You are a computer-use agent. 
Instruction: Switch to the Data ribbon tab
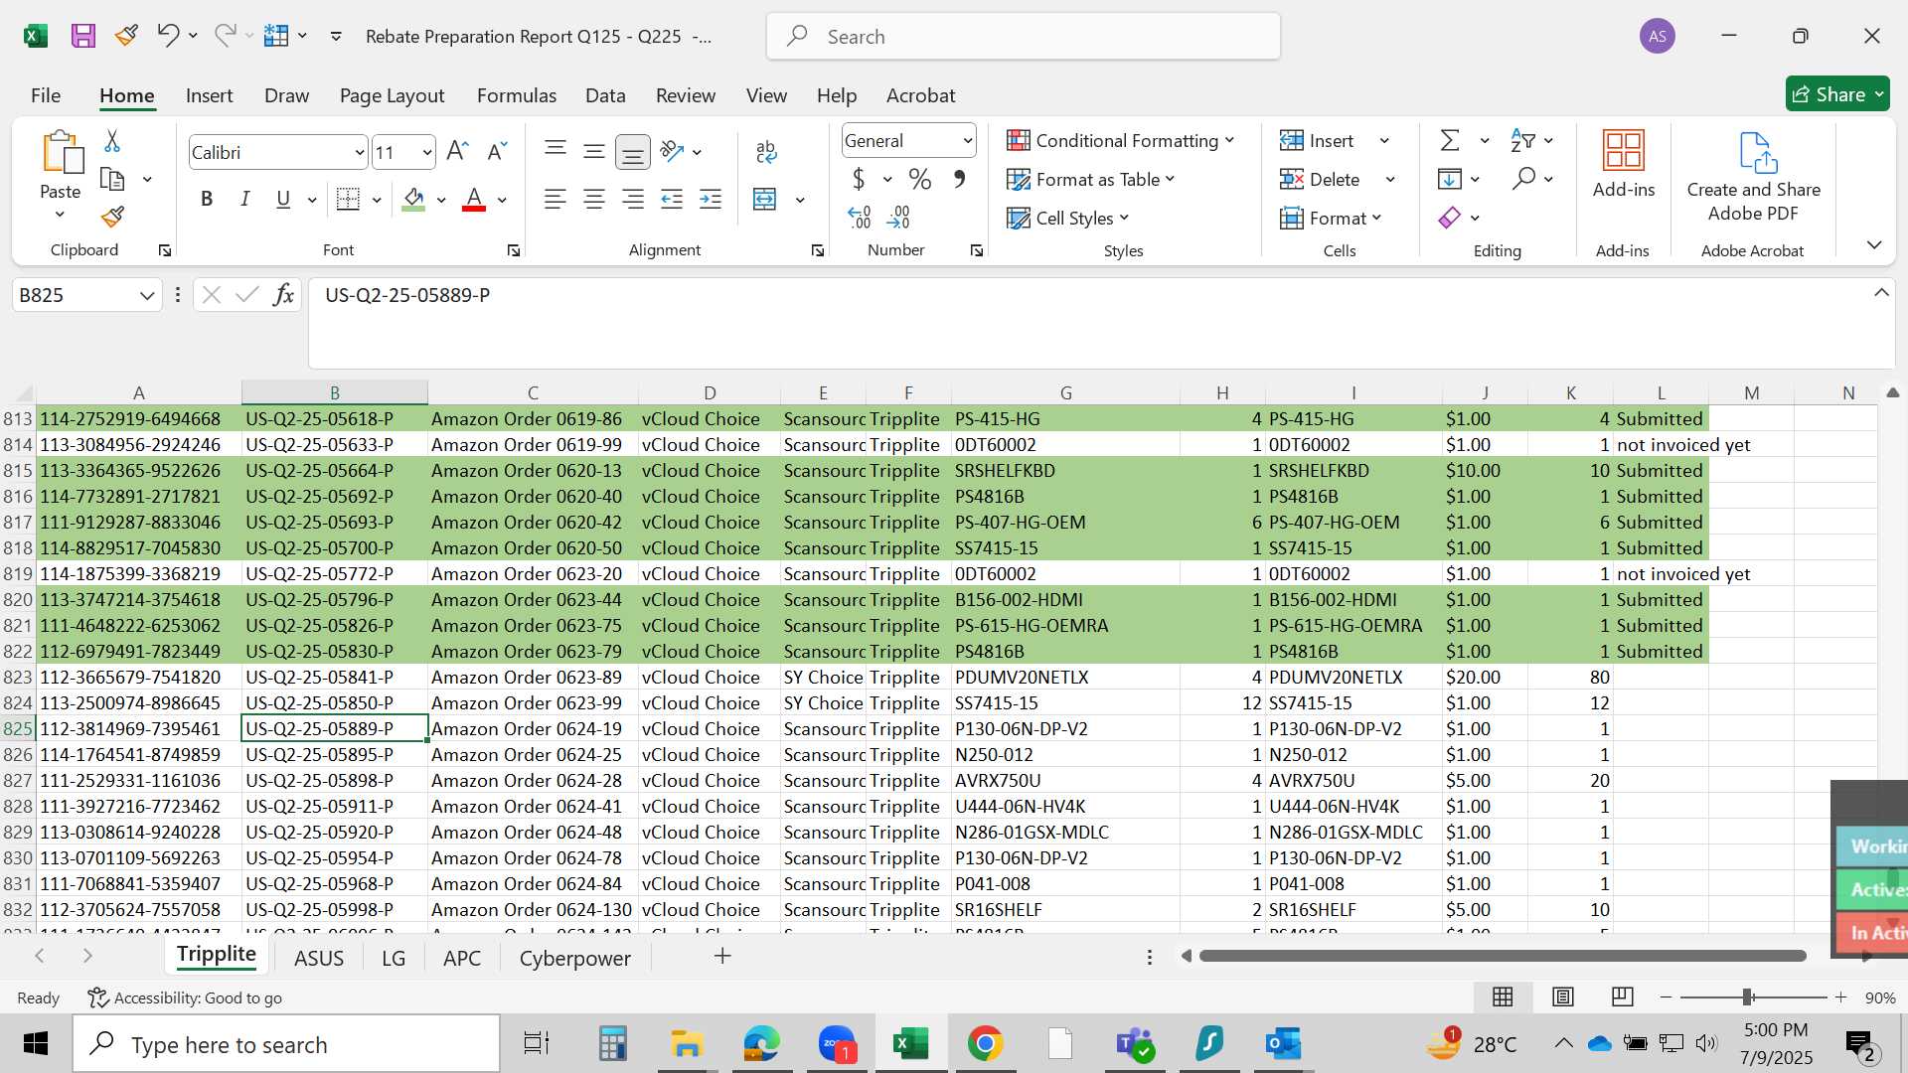(605, 95)
